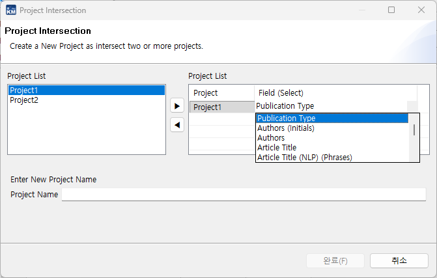
Task: Click the left arrow remove-project button
Action: [x=176, y=124]
